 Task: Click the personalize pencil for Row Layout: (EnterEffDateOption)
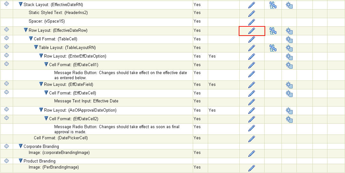pos(252,57)
